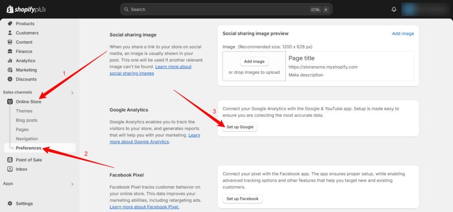This screenshot has height=212, width=453.
Task: Click the Page title preview text
Action: pos(302,58)
